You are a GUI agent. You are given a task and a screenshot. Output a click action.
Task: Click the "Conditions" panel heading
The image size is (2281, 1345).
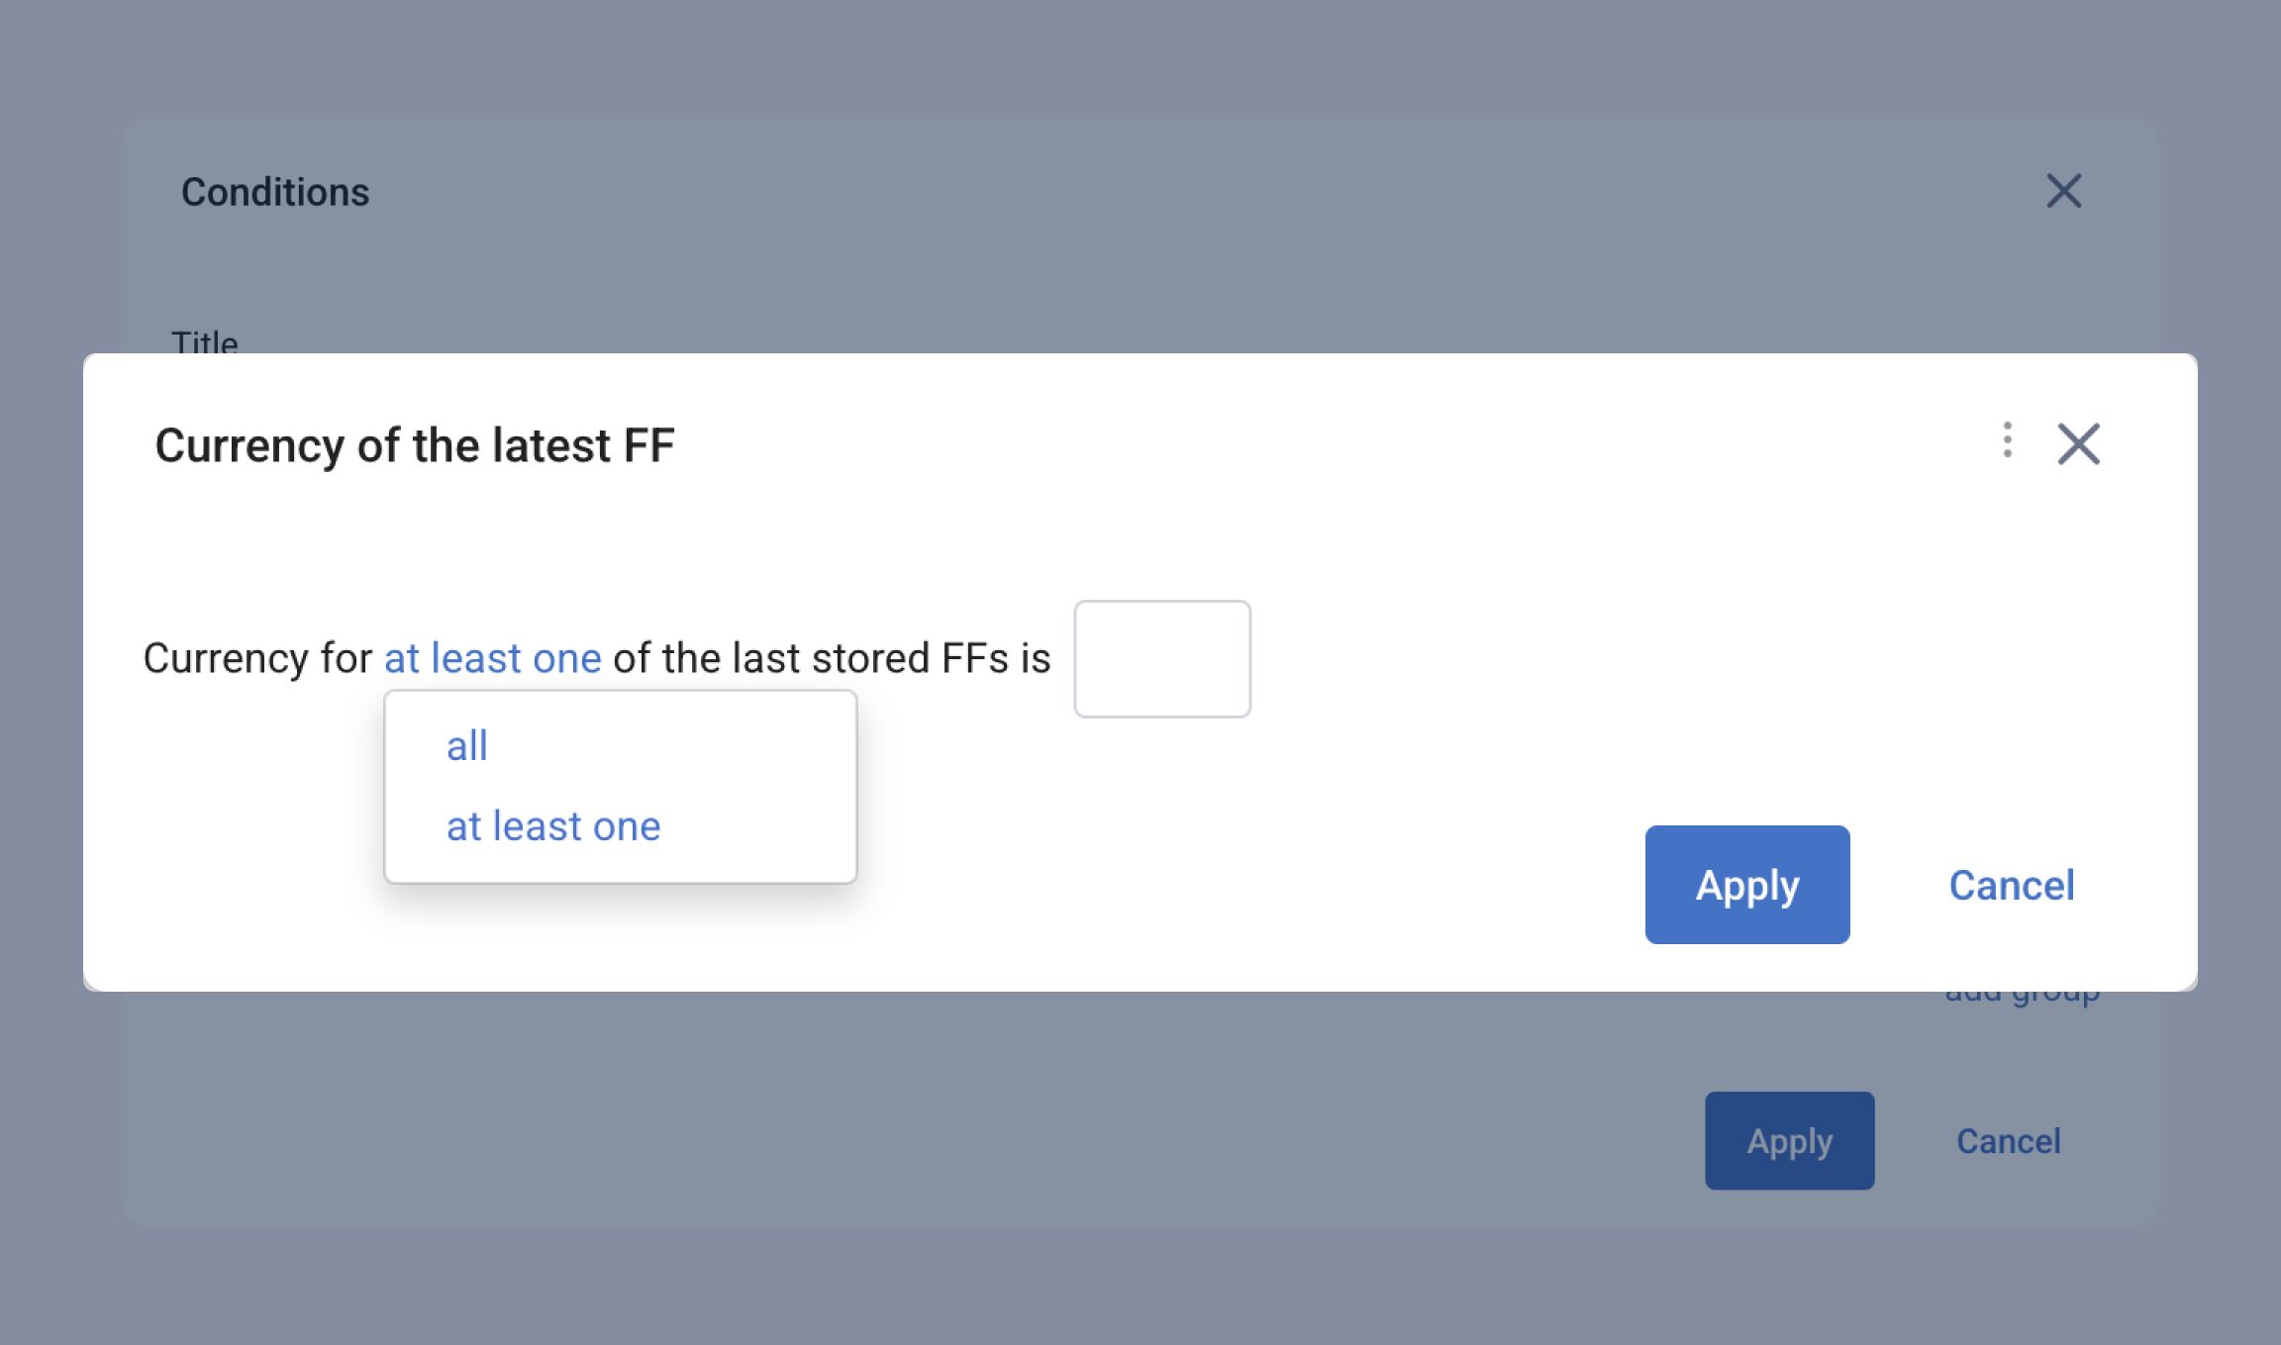click(x=275, y=192)
